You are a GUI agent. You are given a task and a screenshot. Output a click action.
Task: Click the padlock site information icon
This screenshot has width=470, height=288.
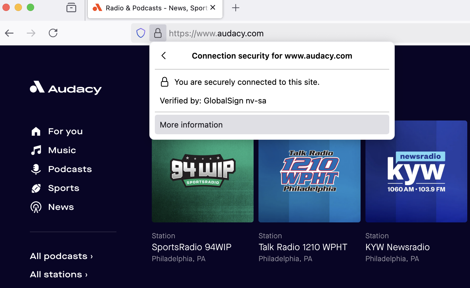(158, 33)
